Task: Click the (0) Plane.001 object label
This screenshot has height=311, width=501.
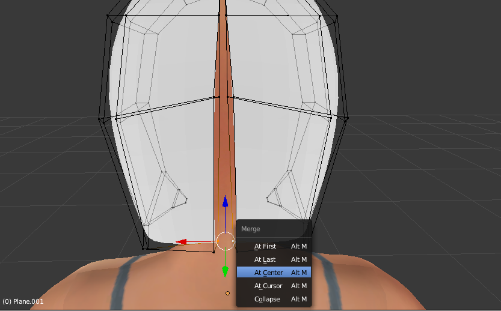Action: (x=23, y=301)
